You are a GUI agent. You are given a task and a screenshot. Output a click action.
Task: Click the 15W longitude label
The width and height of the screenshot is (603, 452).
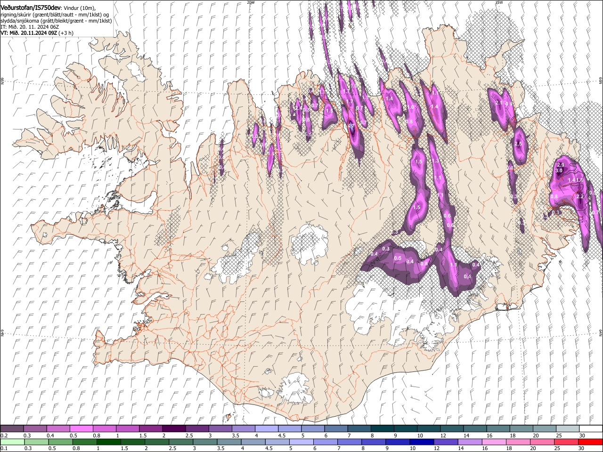click(x=499, y=2)
